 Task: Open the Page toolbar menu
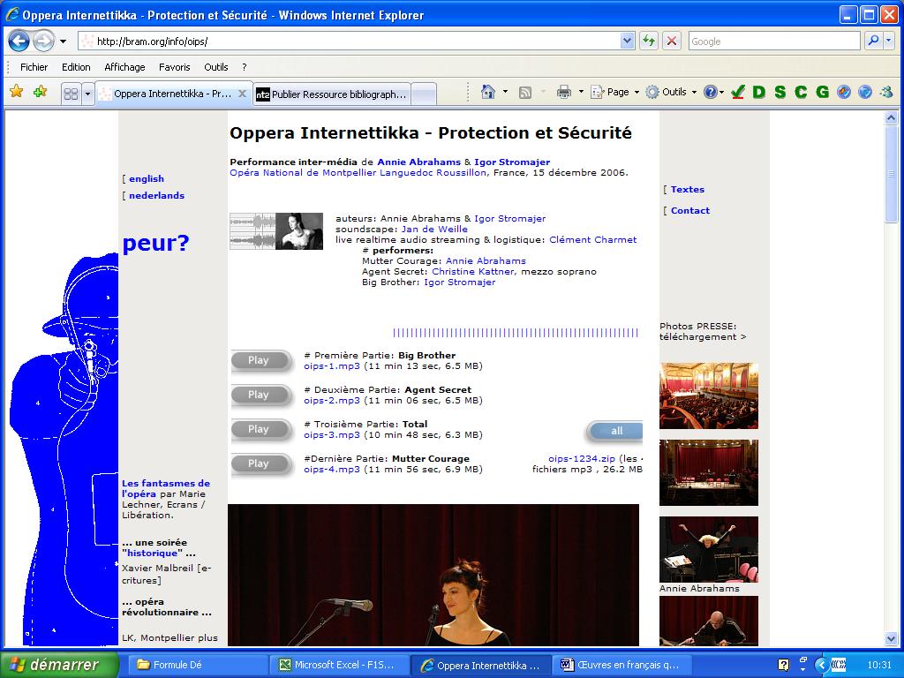[x=614, y=92]
